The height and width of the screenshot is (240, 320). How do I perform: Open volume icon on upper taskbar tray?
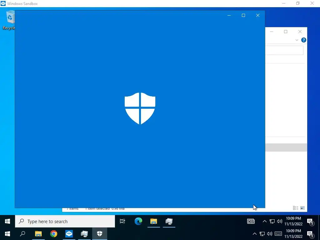[x=280, y=221]
